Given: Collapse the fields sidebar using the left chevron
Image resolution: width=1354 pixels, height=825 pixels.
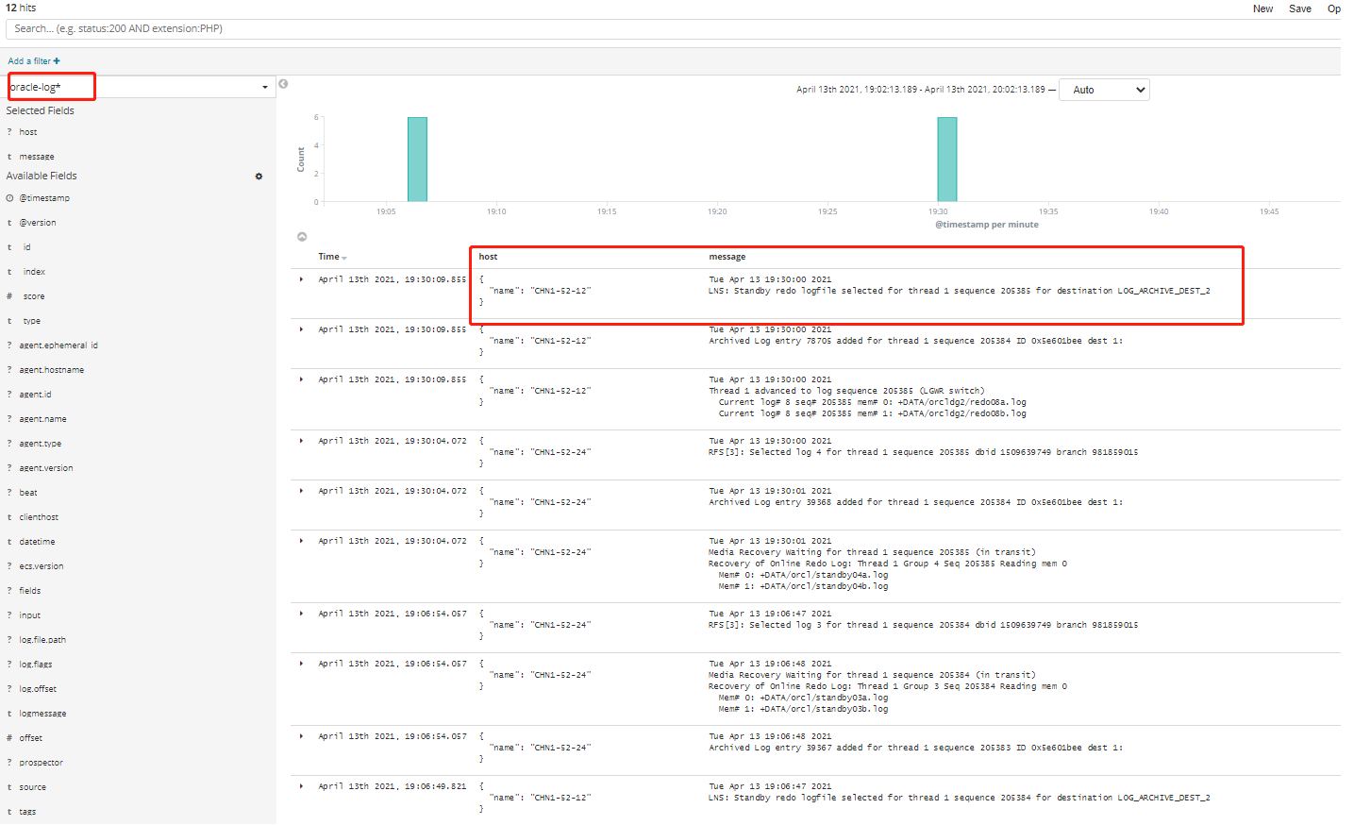Looking at the screenshot, I should tap(283, 83).
